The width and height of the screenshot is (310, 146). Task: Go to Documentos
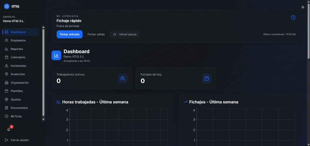(21, 108)
